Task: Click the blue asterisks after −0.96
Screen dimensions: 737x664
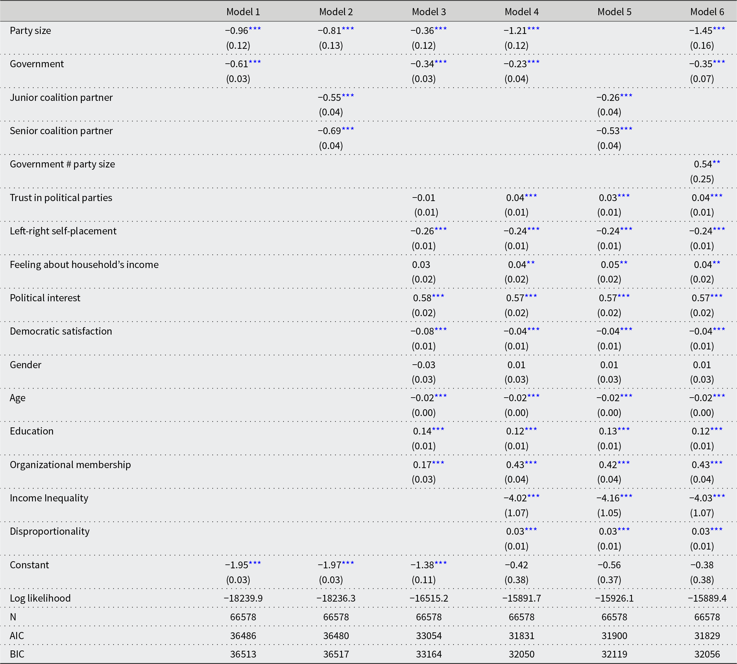Action: click(x=255, y=29)
